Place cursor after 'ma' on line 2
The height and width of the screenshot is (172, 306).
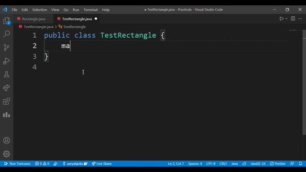click(70, 46)
